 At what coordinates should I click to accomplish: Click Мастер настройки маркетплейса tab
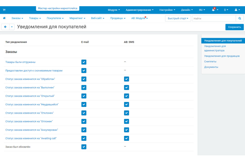58,8
